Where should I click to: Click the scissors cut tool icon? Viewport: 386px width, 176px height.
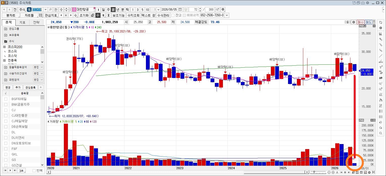click(108, 15)
